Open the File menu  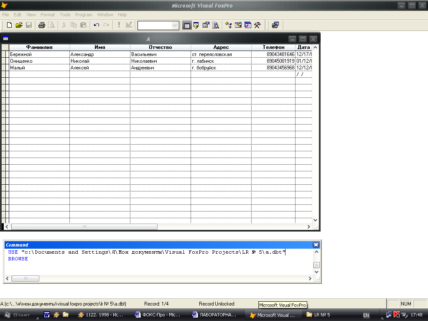click(x=5, y=15)
